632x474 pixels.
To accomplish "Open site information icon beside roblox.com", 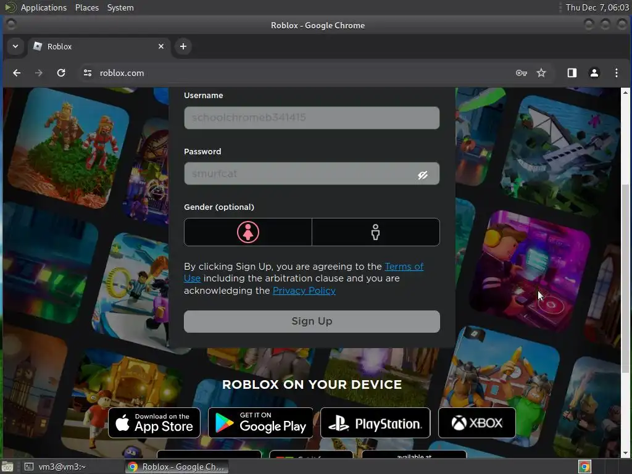I will pos(88,73).
